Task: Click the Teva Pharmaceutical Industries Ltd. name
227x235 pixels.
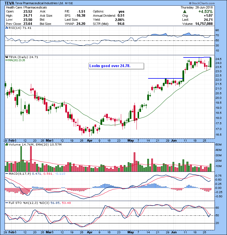Action: [39, 3]
